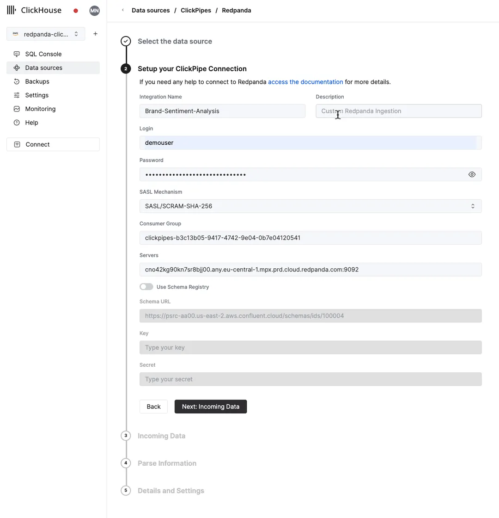Click the ClickHouse logo
This screenshot has height=518, width=499.
[35, 10]
